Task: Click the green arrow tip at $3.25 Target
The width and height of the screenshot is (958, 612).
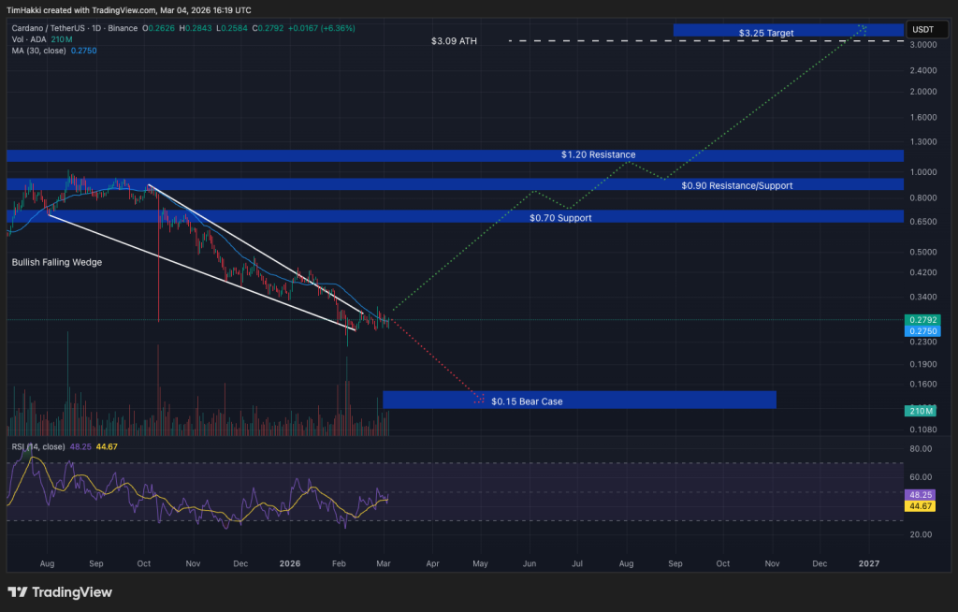Action: pyautogui.click(x=862, y=28)
